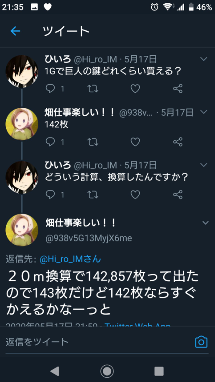Open chevron menu on main 畑仕事楽しい tweet
The width and height of the screenshot is (215, 382).
(205, 223)
